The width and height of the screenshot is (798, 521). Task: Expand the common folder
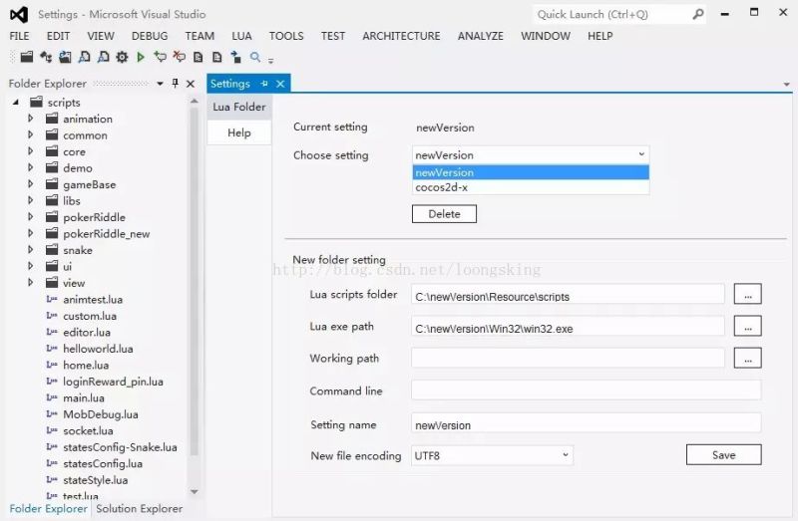(x=31, y=134)
